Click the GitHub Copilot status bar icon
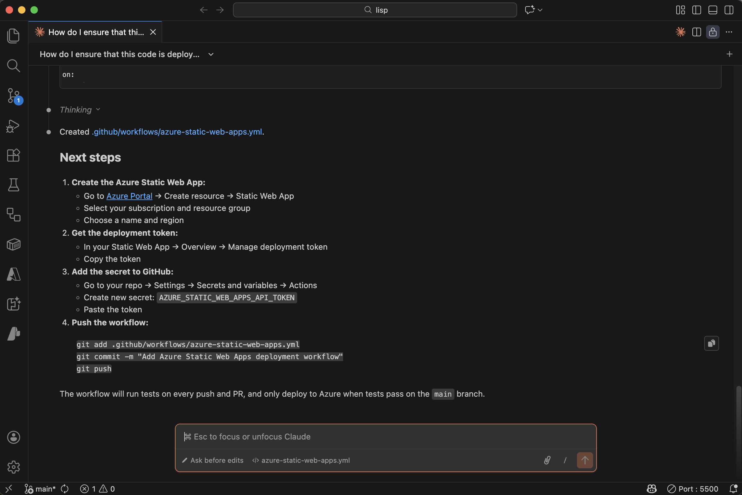742x495 pixels. pyautogui.click(x=651, y=488)
